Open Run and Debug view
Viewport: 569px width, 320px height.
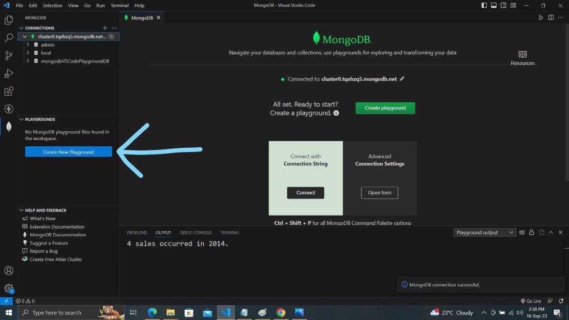point(9,73)
